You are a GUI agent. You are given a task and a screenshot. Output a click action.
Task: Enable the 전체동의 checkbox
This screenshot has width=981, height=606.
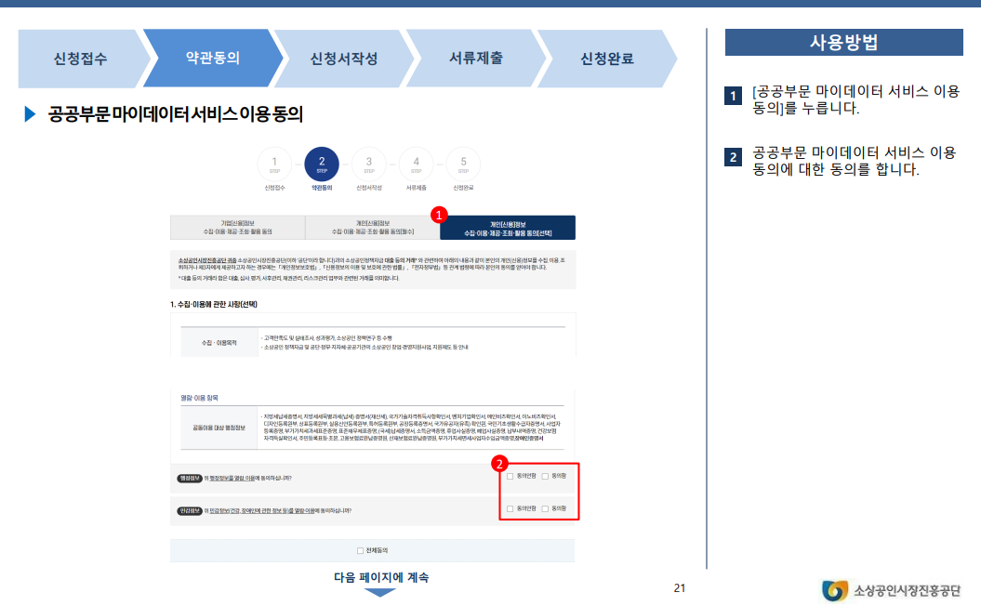(x=361, y=551)
